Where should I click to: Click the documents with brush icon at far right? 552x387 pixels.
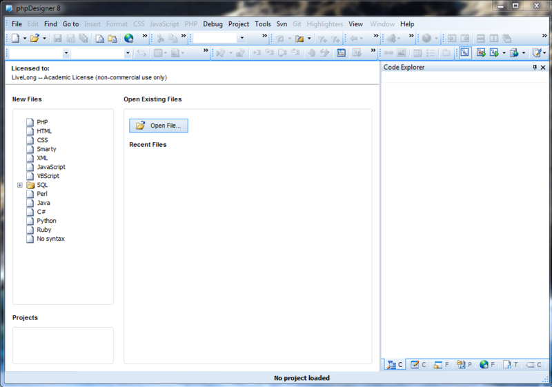[537, 52]
